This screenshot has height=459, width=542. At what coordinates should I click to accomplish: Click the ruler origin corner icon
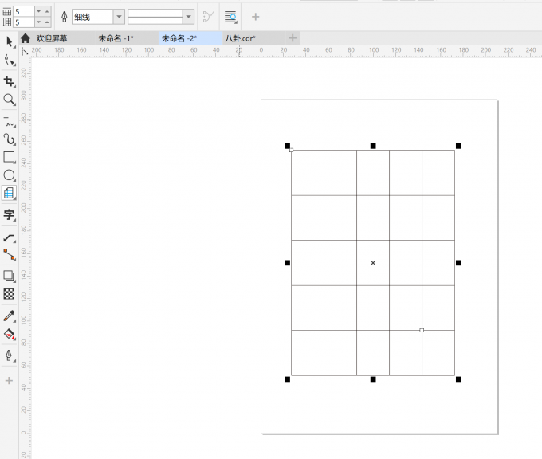[25, 52]
